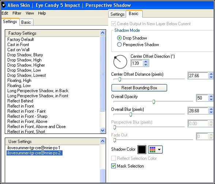Open the View menu

click(30, 13)
